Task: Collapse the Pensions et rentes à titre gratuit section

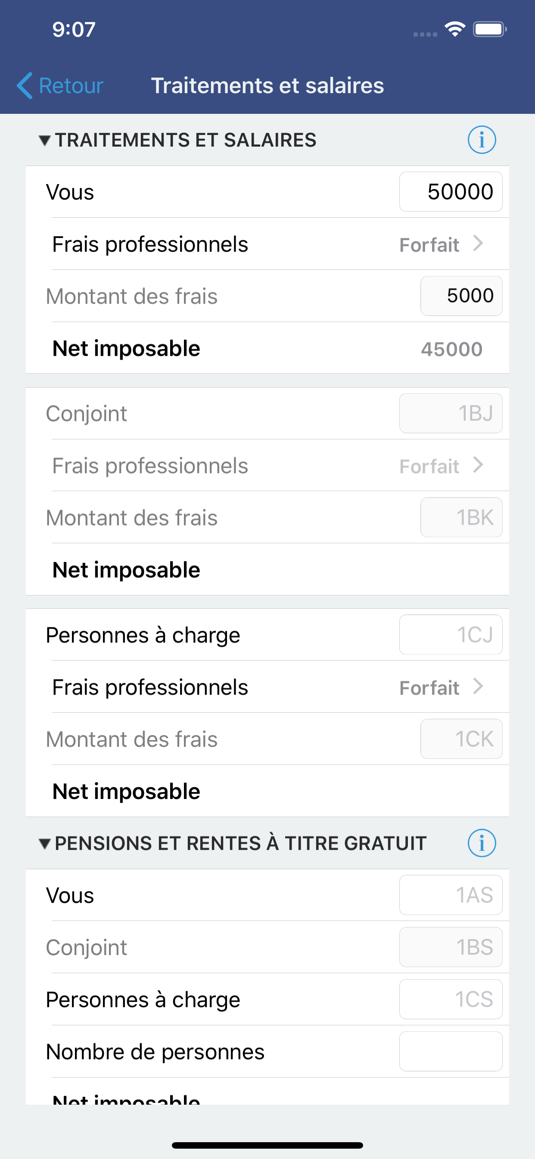Action: point(44,844)
